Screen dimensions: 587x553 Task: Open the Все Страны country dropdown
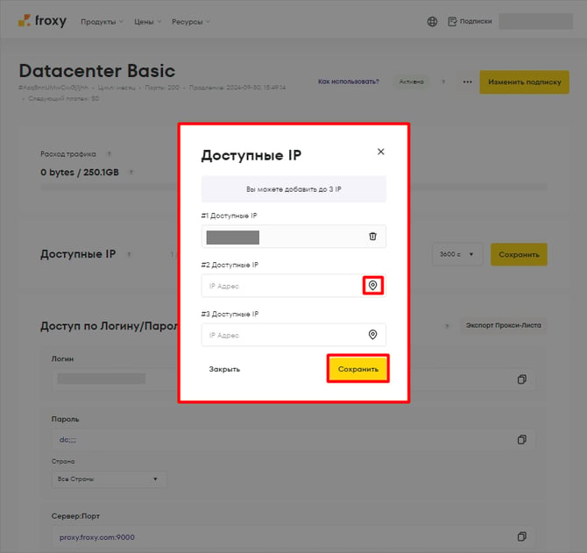pos(109,479)
